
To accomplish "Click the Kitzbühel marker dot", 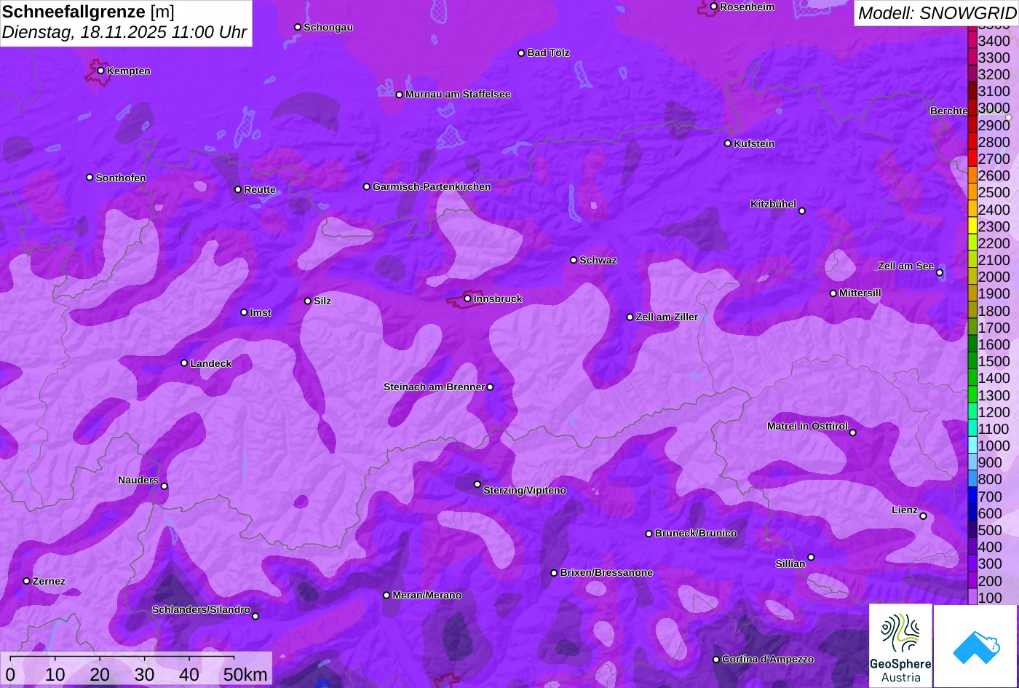I will pos(801,211).
